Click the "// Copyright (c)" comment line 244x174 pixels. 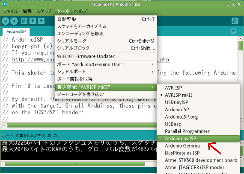[x=27, y=46]
